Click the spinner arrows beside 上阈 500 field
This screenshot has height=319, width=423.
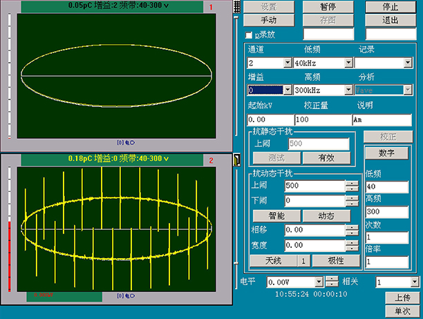352,186
